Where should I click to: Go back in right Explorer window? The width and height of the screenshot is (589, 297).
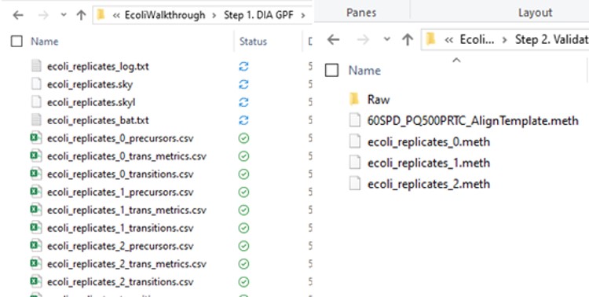[x=334, y=39]
